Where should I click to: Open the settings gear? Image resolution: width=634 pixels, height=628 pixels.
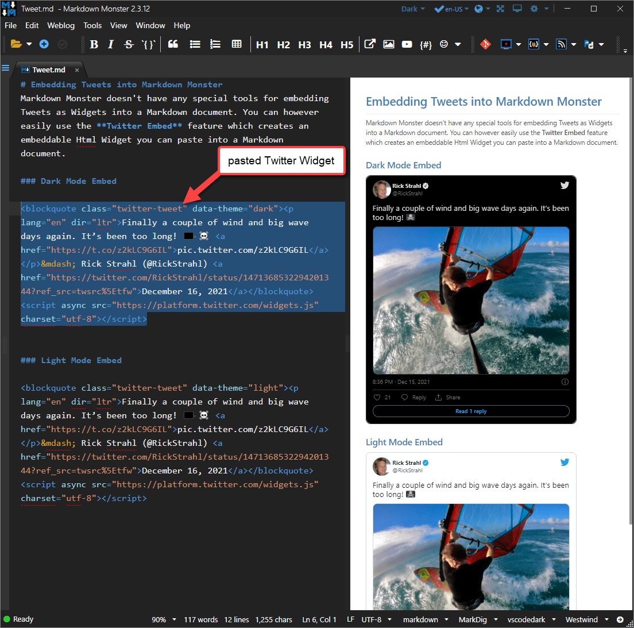[534, 9]
